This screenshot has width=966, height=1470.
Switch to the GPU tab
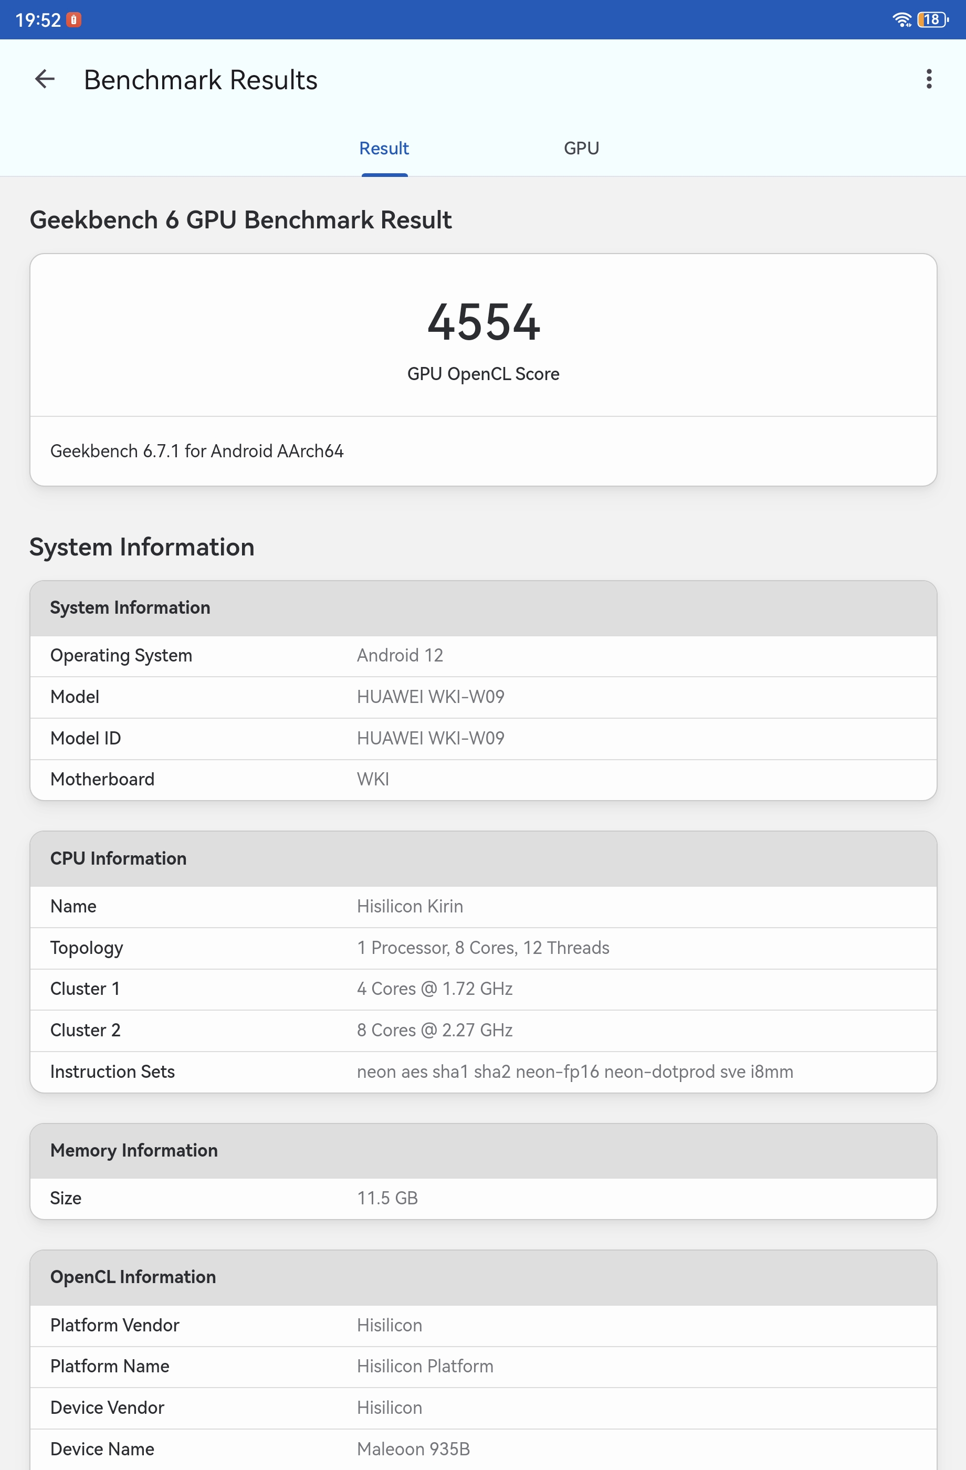coord(581,148)
